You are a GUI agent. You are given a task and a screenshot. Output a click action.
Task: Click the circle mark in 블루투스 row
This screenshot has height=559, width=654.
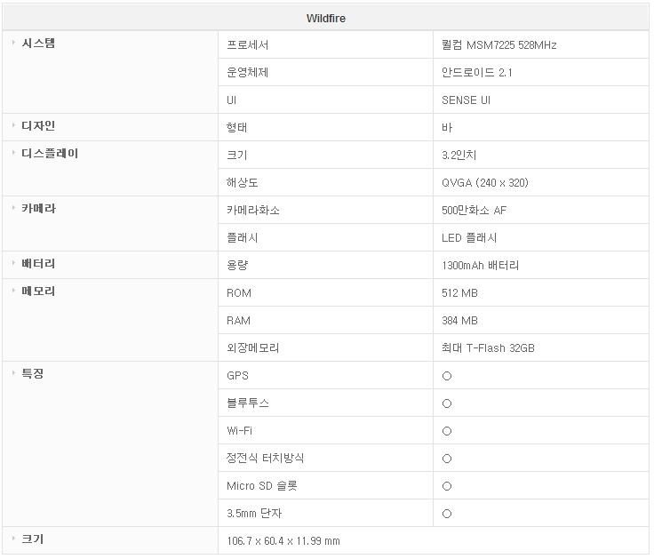point(447,403)
